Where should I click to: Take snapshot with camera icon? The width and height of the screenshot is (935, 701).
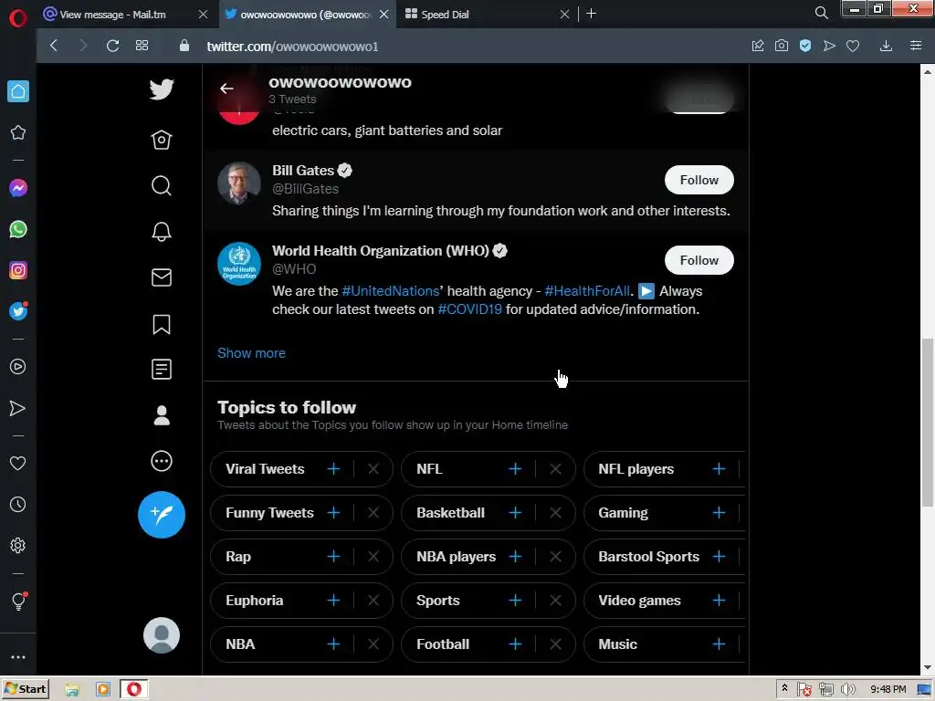point(782,46)
